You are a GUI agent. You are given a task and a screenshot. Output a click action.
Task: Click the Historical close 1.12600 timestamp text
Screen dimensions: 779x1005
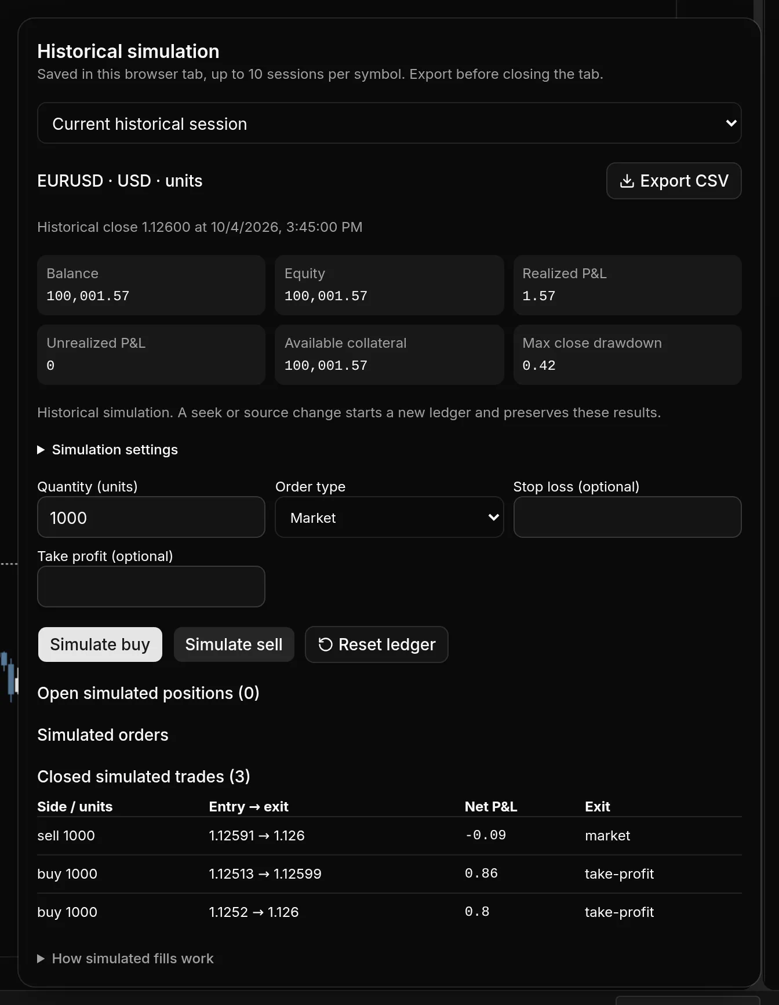coord(200,227)
